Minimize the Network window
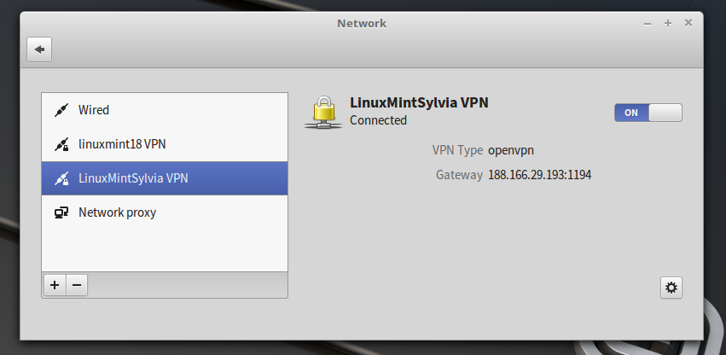 (648, 23)
